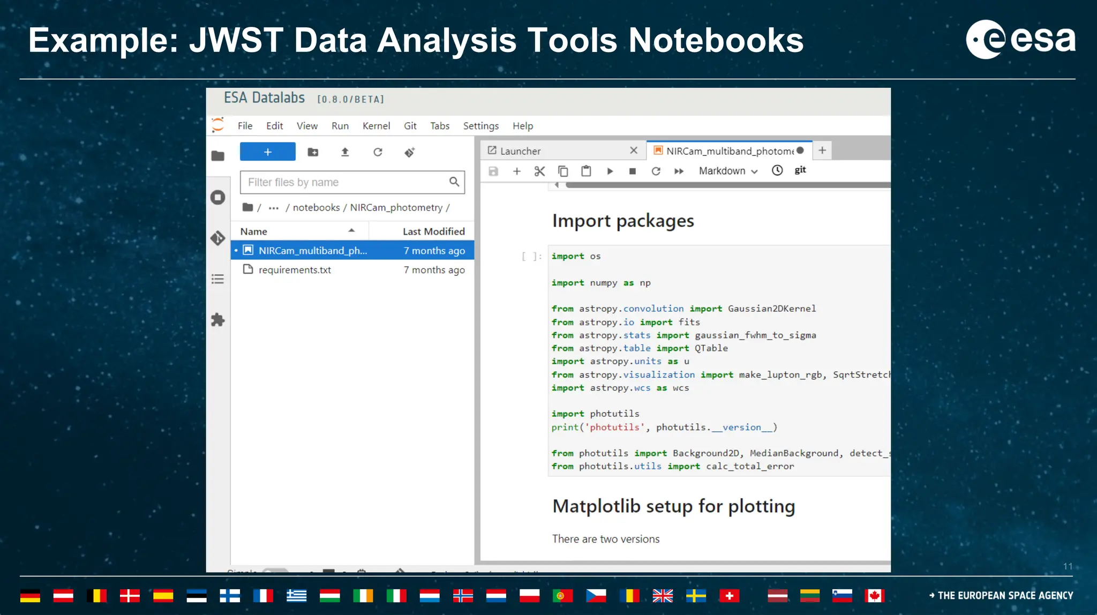Image resolution: width=1097 pixels, height=615 pixels.
Task: Open the View menu
Action: click(307, 126)
